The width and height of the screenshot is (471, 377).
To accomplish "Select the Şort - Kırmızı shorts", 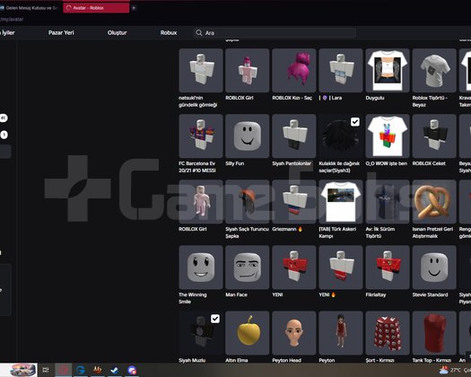I will pos(388,333).
